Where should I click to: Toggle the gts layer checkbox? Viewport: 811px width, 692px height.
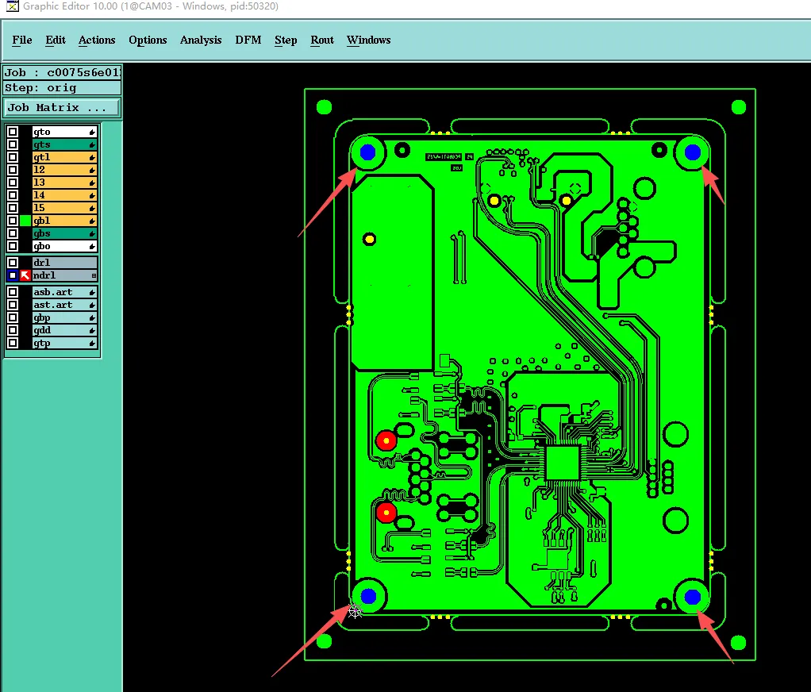click(x=13, y=144)
